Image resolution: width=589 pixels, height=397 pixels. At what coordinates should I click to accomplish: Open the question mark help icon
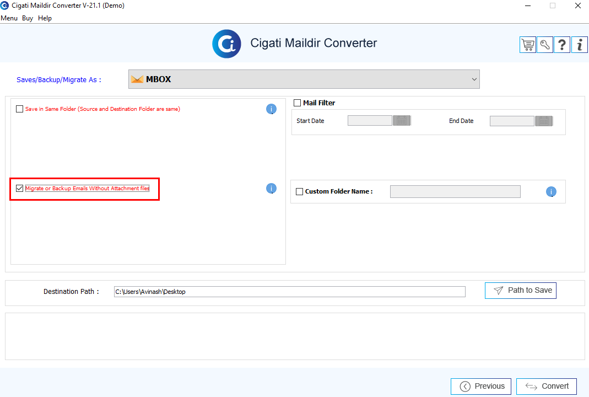(562, 45)
